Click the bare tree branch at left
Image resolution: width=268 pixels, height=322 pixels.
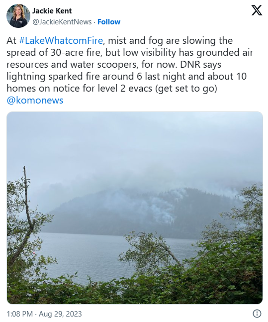27,204
